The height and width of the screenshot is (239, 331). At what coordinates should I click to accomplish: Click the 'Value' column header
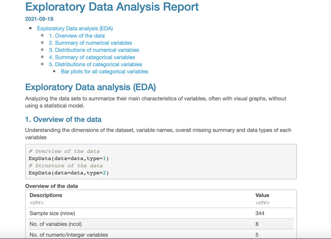tap(262, 195)
